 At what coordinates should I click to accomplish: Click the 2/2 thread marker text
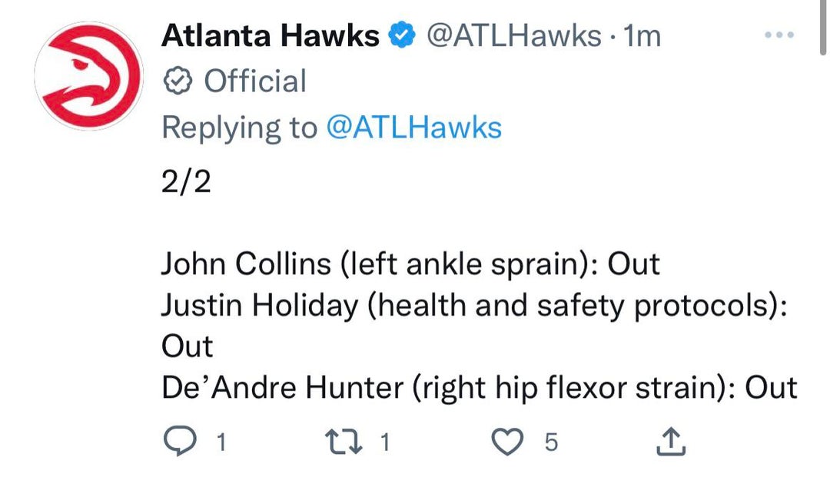tap(186, 183)
